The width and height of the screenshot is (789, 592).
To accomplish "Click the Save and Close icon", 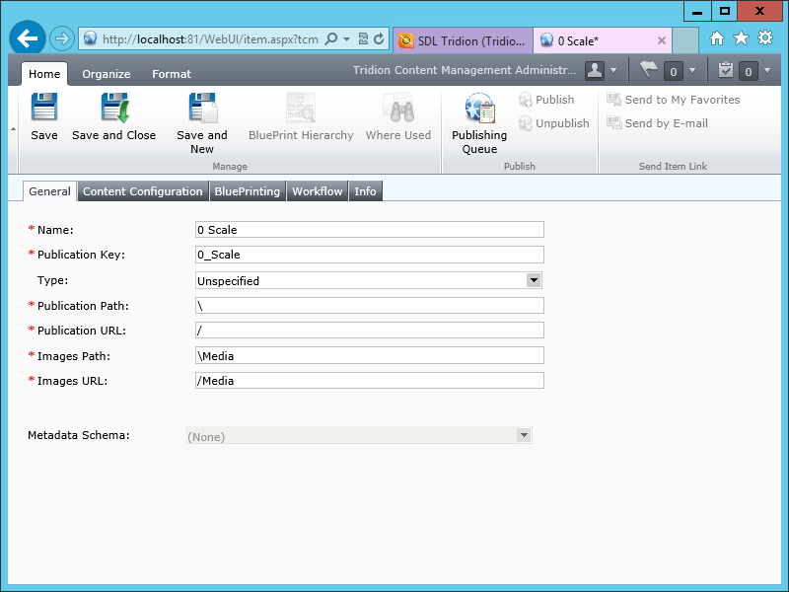I will [x=114, y=109].
